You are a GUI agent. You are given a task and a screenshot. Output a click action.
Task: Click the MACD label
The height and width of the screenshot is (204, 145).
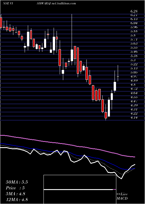[x=122, y=199]
